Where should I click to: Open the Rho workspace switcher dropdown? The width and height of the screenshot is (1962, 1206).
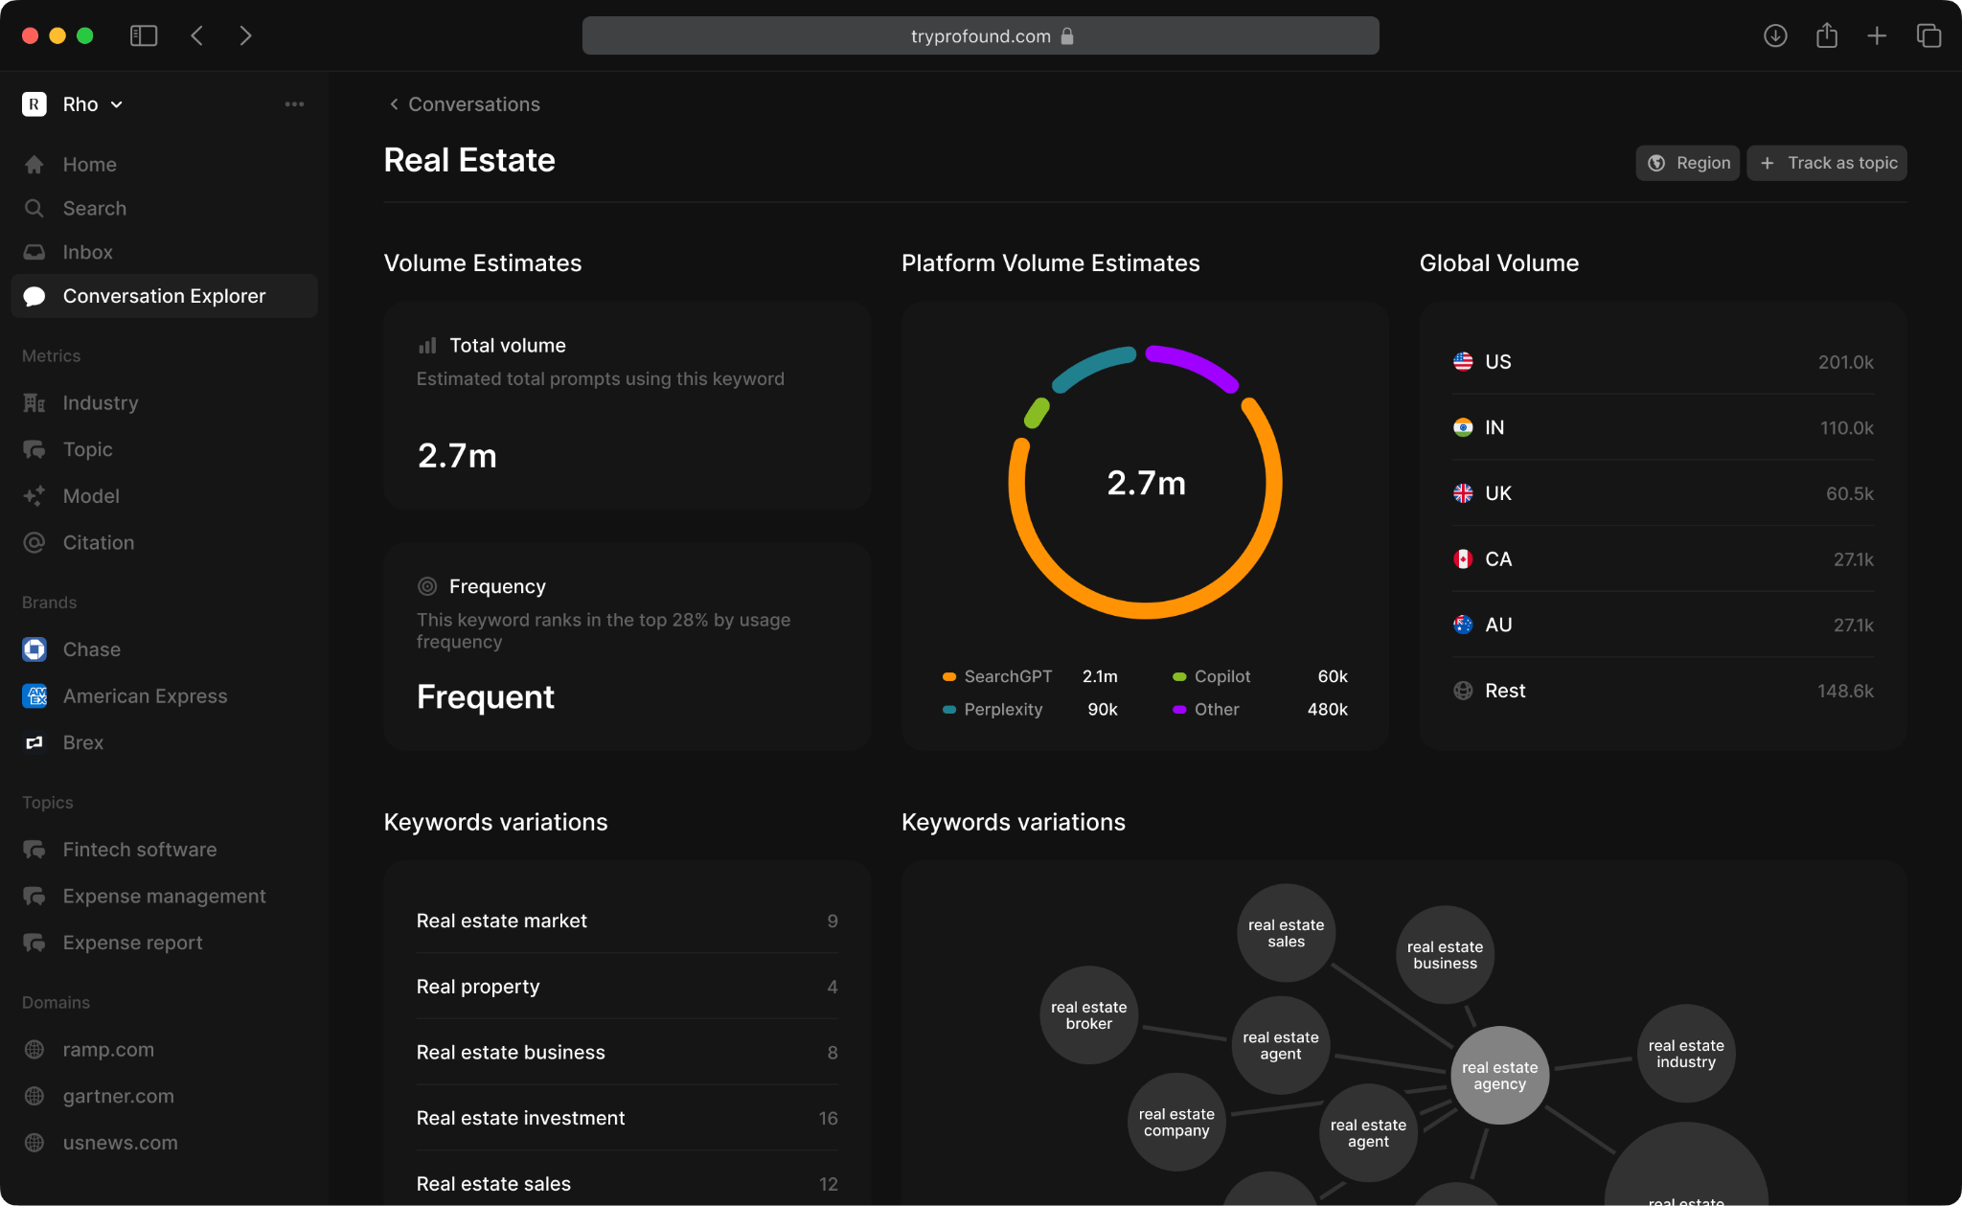click(86, 103)
